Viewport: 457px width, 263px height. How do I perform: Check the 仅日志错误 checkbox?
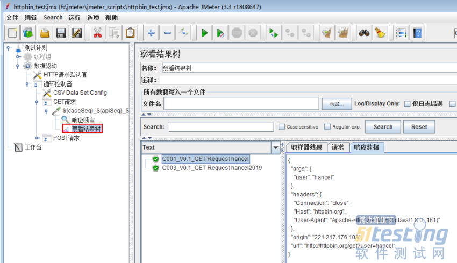point(407,104)
